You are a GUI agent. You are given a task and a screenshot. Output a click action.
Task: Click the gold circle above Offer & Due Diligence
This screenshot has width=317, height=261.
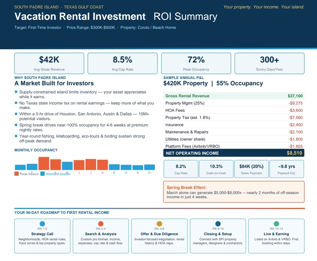coord(159,223)
